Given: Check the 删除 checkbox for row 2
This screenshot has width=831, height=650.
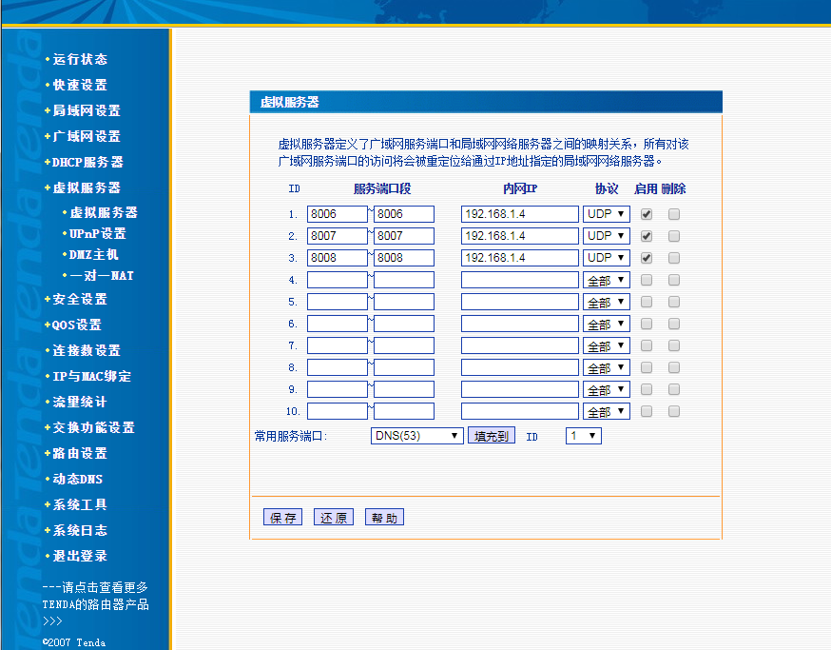Looking at the screenshot, I should (674, 236).
